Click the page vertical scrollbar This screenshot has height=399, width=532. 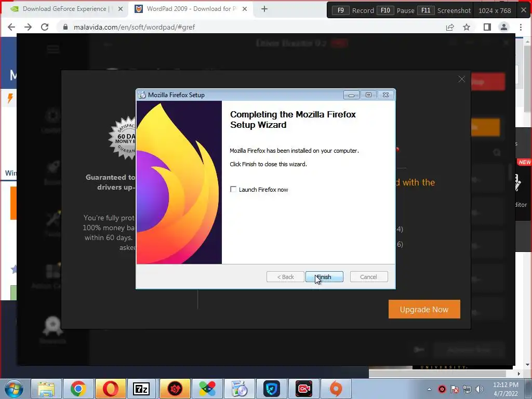pos(528,79)
